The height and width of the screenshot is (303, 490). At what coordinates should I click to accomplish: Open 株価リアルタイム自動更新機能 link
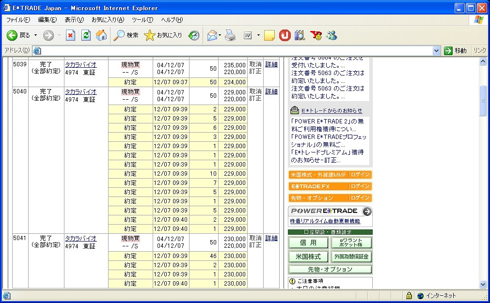(x=325, y=221)
